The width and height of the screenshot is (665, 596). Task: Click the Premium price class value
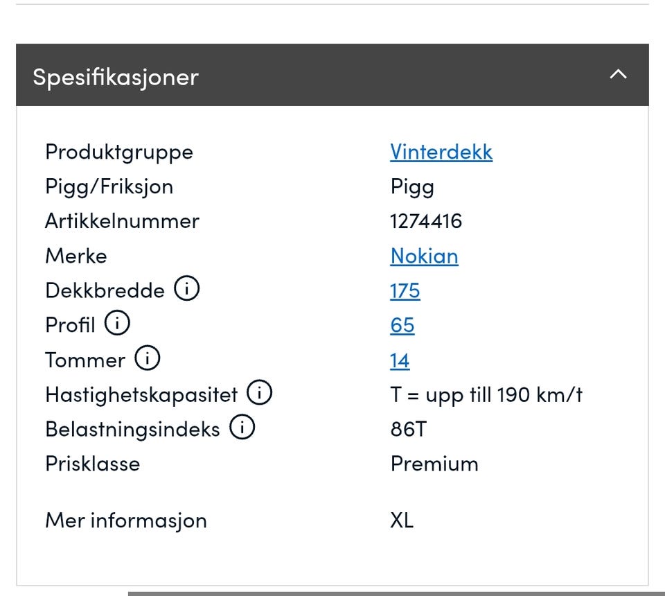point(434,464)
